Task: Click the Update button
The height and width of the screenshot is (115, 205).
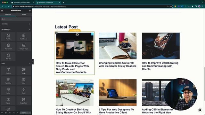Action: [x=24, y=113]
